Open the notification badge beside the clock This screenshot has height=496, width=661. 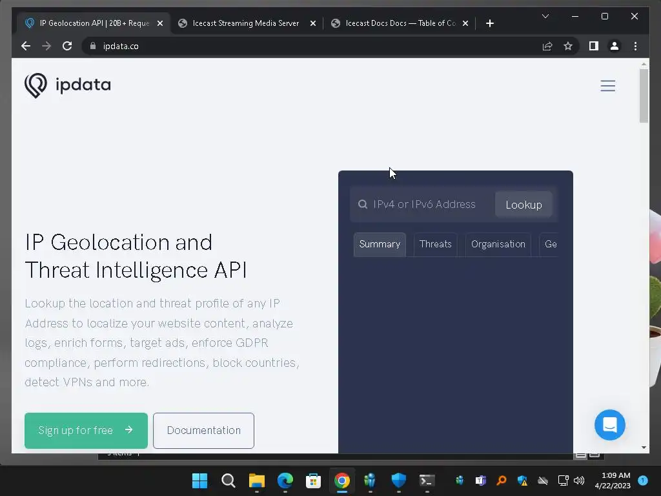(x=642, y=480)
